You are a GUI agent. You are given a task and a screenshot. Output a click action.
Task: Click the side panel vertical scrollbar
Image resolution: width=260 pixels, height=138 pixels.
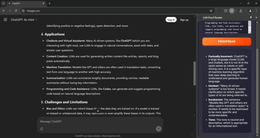click(x=257, y=91)
